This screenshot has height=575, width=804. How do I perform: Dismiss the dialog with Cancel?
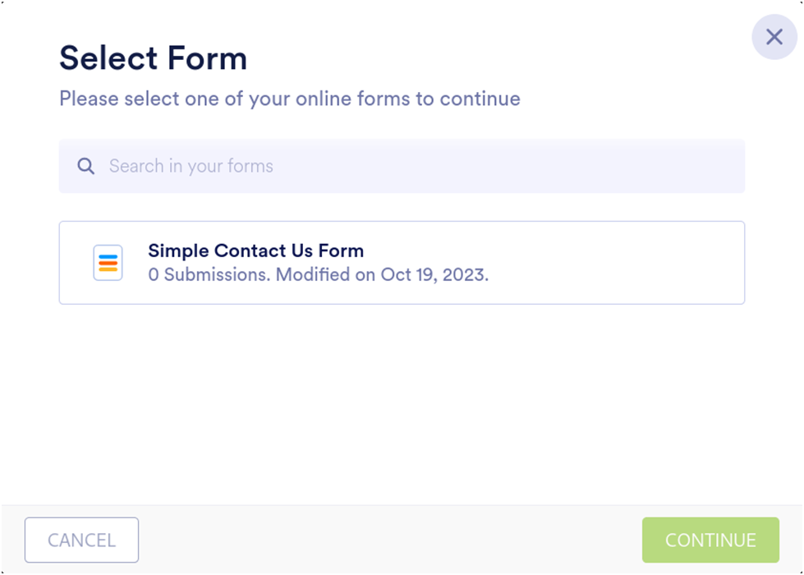tap(81, 540)
